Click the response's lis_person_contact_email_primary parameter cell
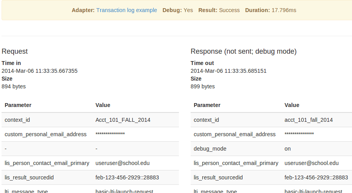This screenshot has width=352, height=193. pos(236,163)
